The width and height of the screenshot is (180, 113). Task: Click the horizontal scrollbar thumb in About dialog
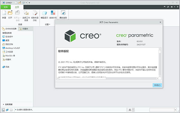(82, 78)
